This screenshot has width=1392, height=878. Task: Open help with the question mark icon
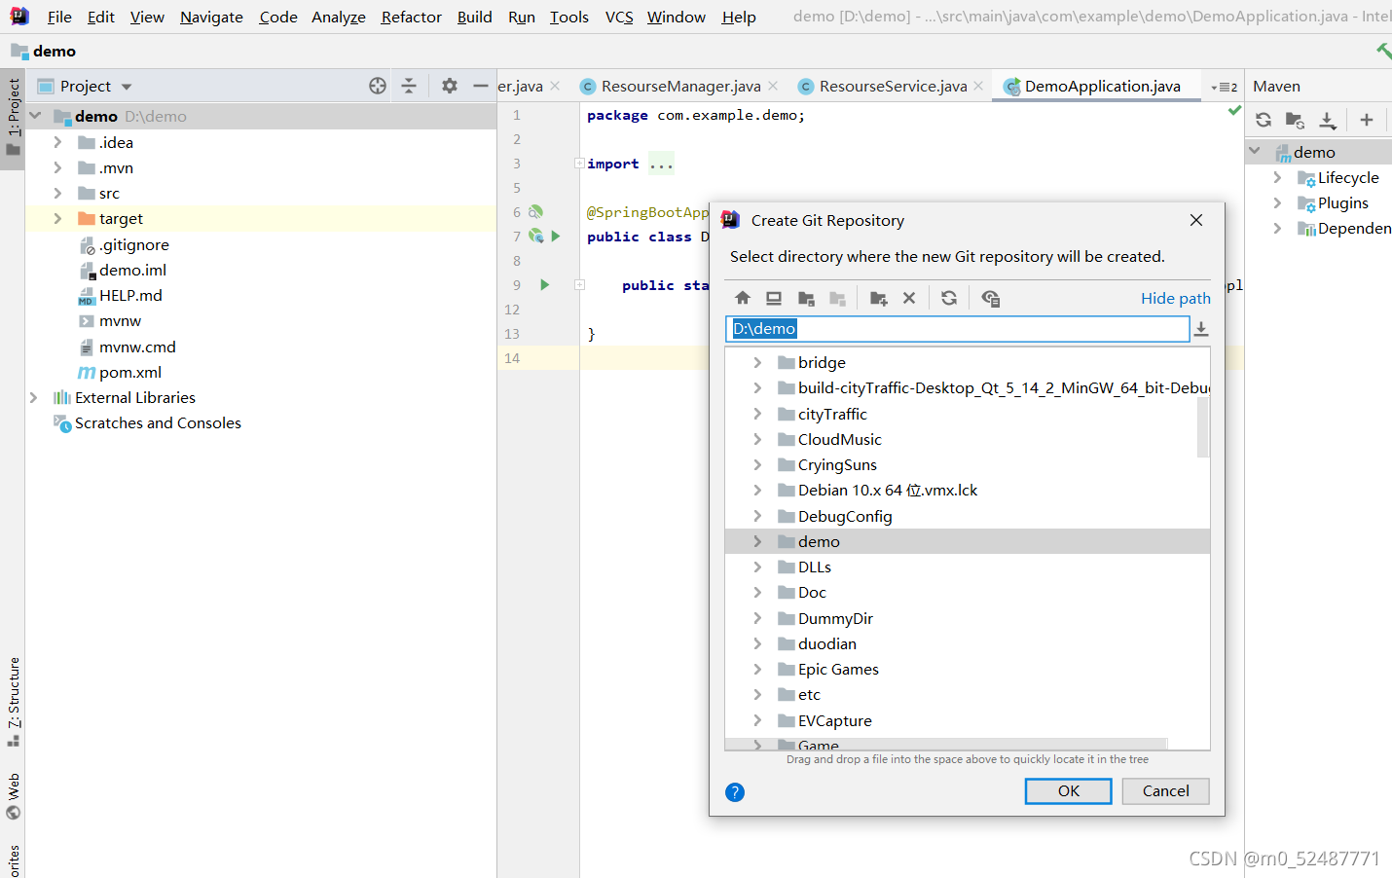pos(735,792)
